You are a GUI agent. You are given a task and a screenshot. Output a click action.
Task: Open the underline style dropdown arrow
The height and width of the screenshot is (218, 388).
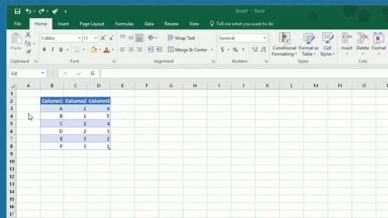(x=67, y=50)
